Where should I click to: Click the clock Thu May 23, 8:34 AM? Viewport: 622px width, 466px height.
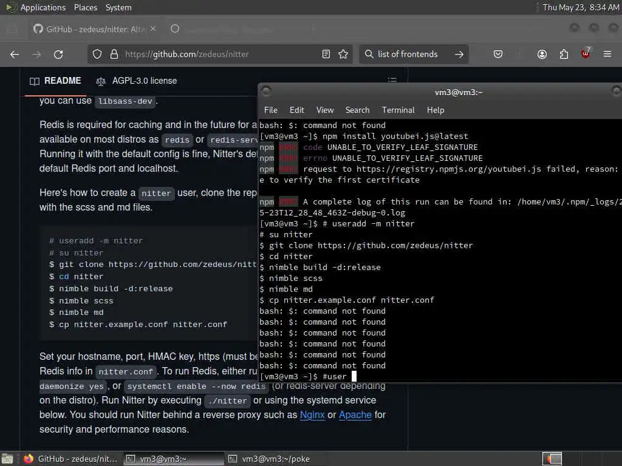click(x=581, y=7)
